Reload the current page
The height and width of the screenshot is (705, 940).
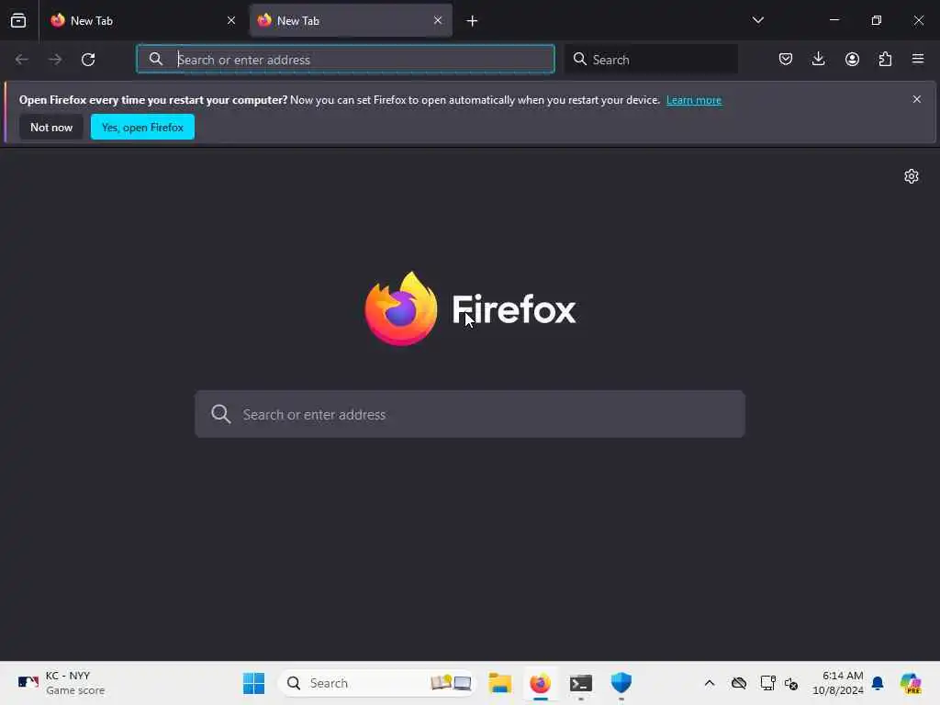point(88,60)
